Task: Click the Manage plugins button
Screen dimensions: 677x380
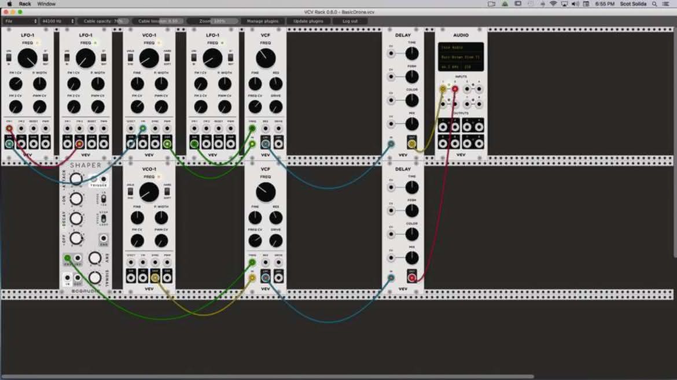Action: [263, 21]
